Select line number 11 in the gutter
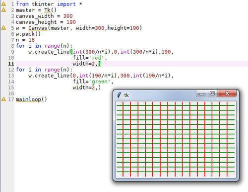248x192 pixels. click(x=11, y=64)
